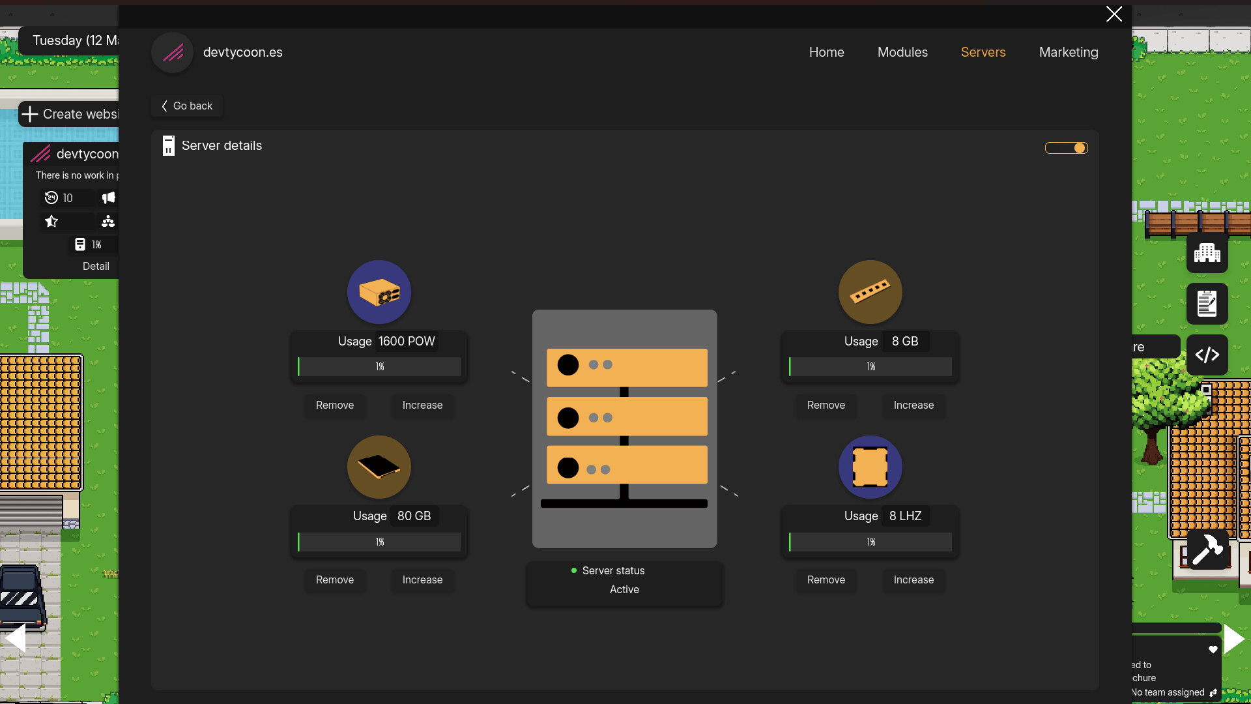The image size is (1251, 704).
Task: Increase the 80 GB storage capacity
Action: pyautogui.click(x=422, y=579)
